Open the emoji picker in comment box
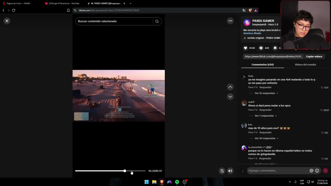The width and height of the screenshot is (331, 186). 317,171
